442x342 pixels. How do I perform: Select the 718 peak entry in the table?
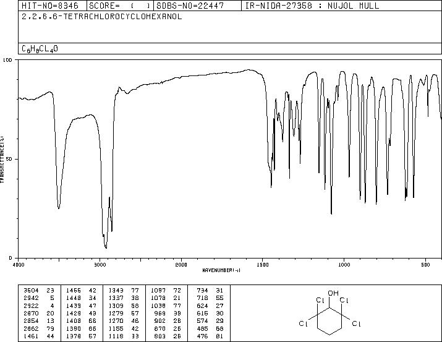pyautogui.click(x=210, y=298)
